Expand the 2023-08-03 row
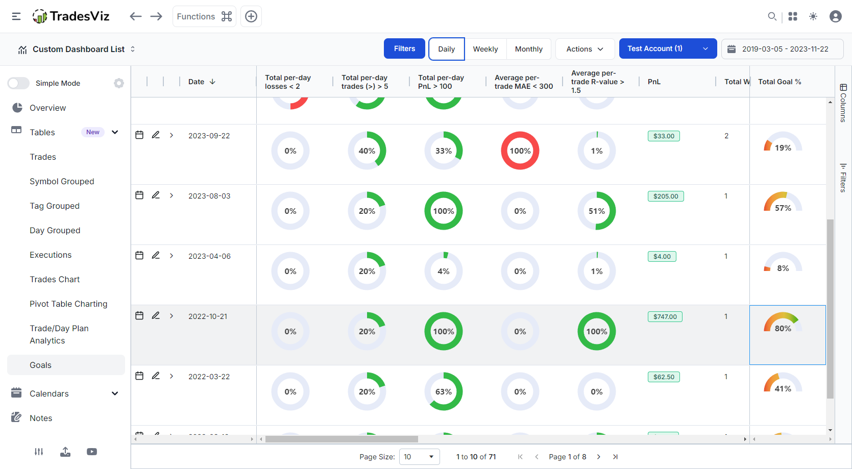The height and width of the screenshot is (469, 852). [172, 195]
